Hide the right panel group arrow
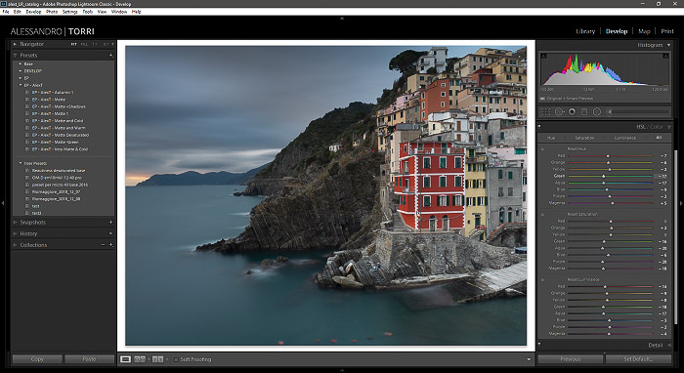 681,203
